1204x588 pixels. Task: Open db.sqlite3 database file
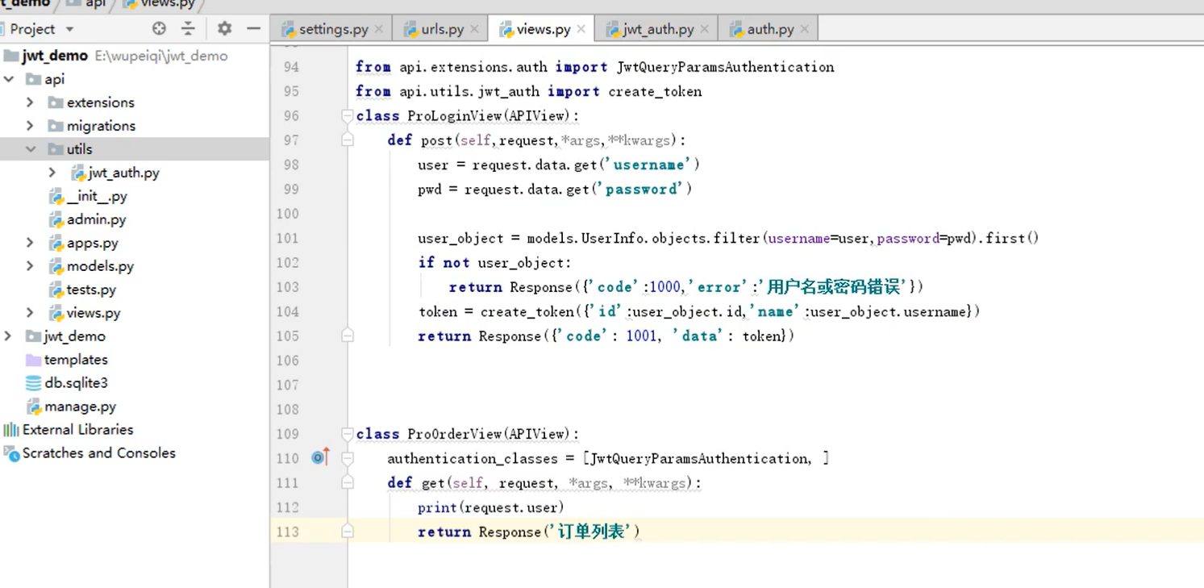[75, 383]
